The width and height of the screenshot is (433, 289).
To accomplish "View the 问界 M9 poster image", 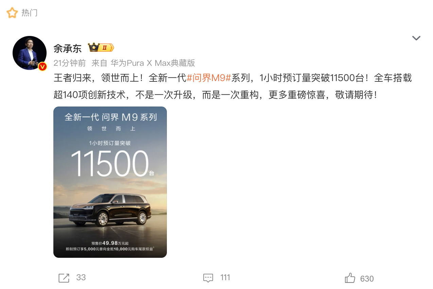I will tap(110, 182).
